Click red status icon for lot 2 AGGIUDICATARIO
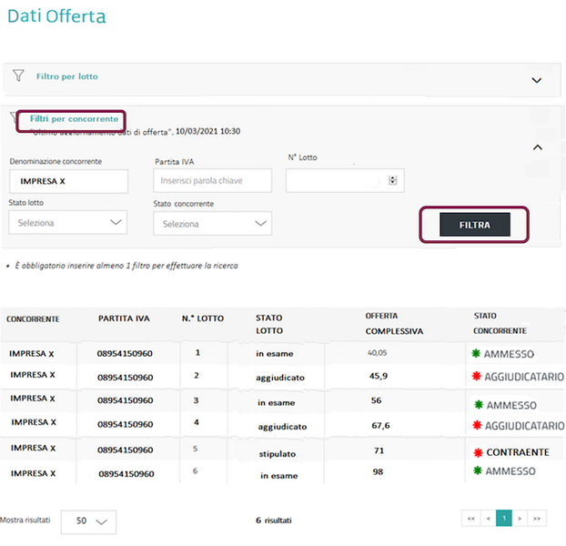This screenshot has height=546, width=566. point(476,377)
